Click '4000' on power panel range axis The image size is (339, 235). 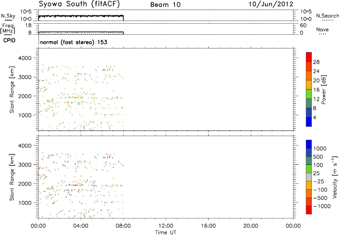click(x=25, y=58)
